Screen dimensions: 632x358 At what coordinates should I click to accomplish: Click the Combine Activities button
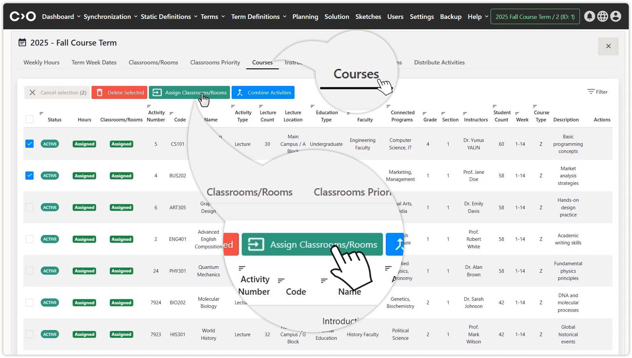[263, 92]
